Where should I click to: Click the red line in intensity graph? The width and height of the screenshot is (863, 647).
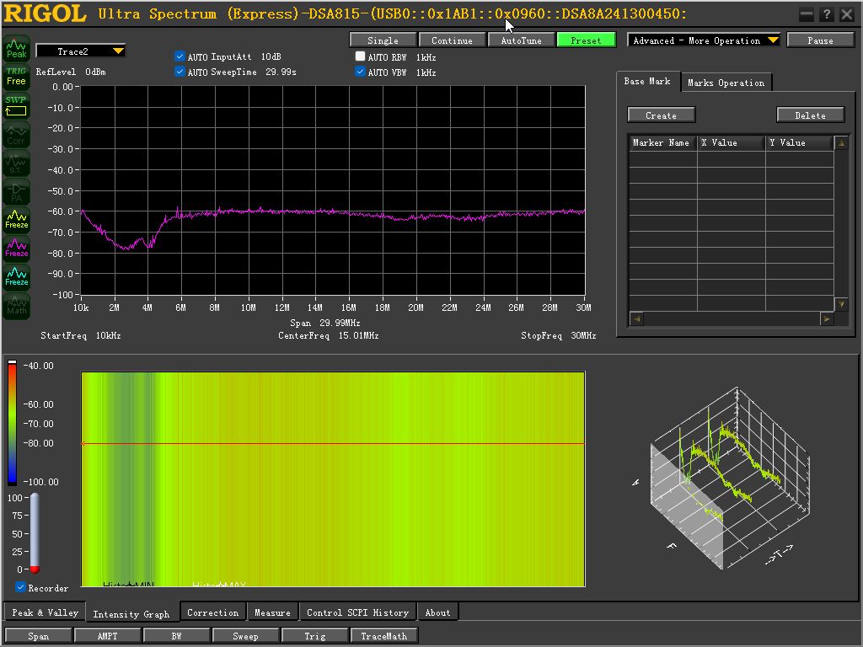[x=333, y=443]
